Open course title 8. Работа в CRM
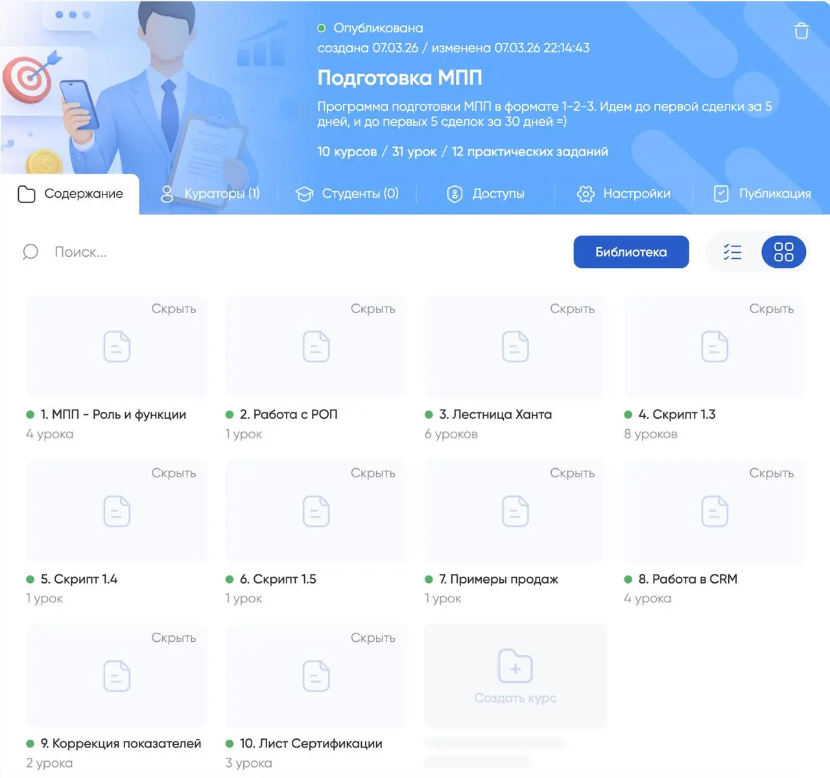This screenshot has height=778, width=830. (x=688, y=579)
